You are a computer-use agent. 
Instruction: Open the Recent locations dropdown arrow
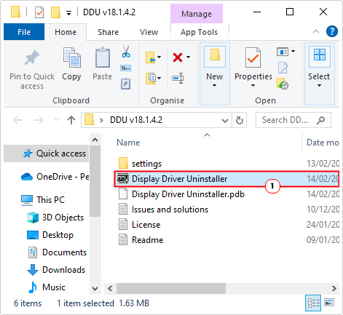click(x=56, y=119)
